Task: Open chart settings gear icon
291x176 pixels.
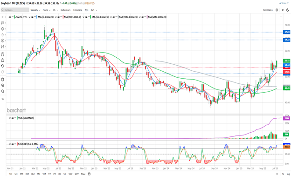Action: pos(277,10)
